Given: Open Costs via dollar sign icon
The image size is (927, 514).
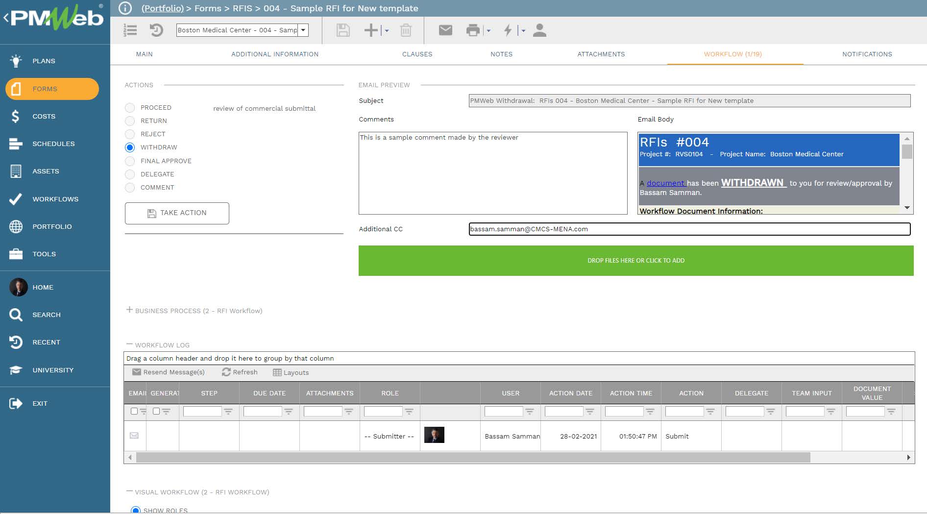Looking at the screenshot, I should [x=16, y=116].
